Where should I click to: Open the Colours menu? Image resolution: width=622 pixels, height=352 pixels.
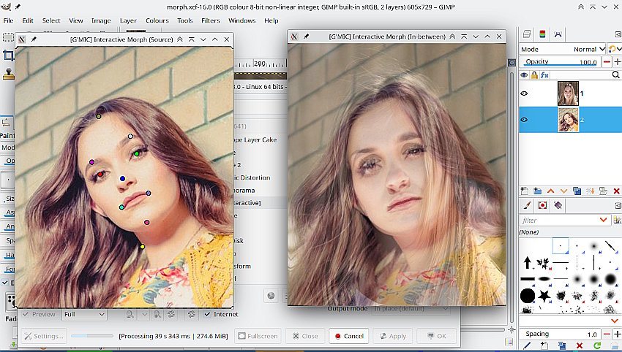pos(157,20)
